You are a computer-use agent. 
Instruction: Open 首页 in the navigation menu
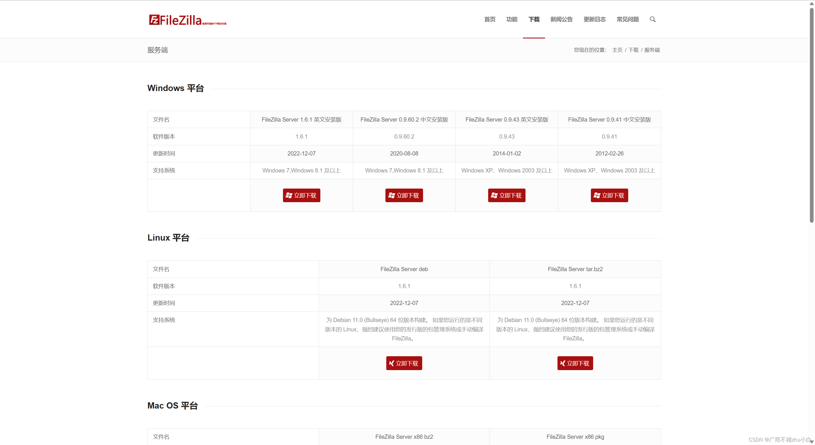point(490,19)
